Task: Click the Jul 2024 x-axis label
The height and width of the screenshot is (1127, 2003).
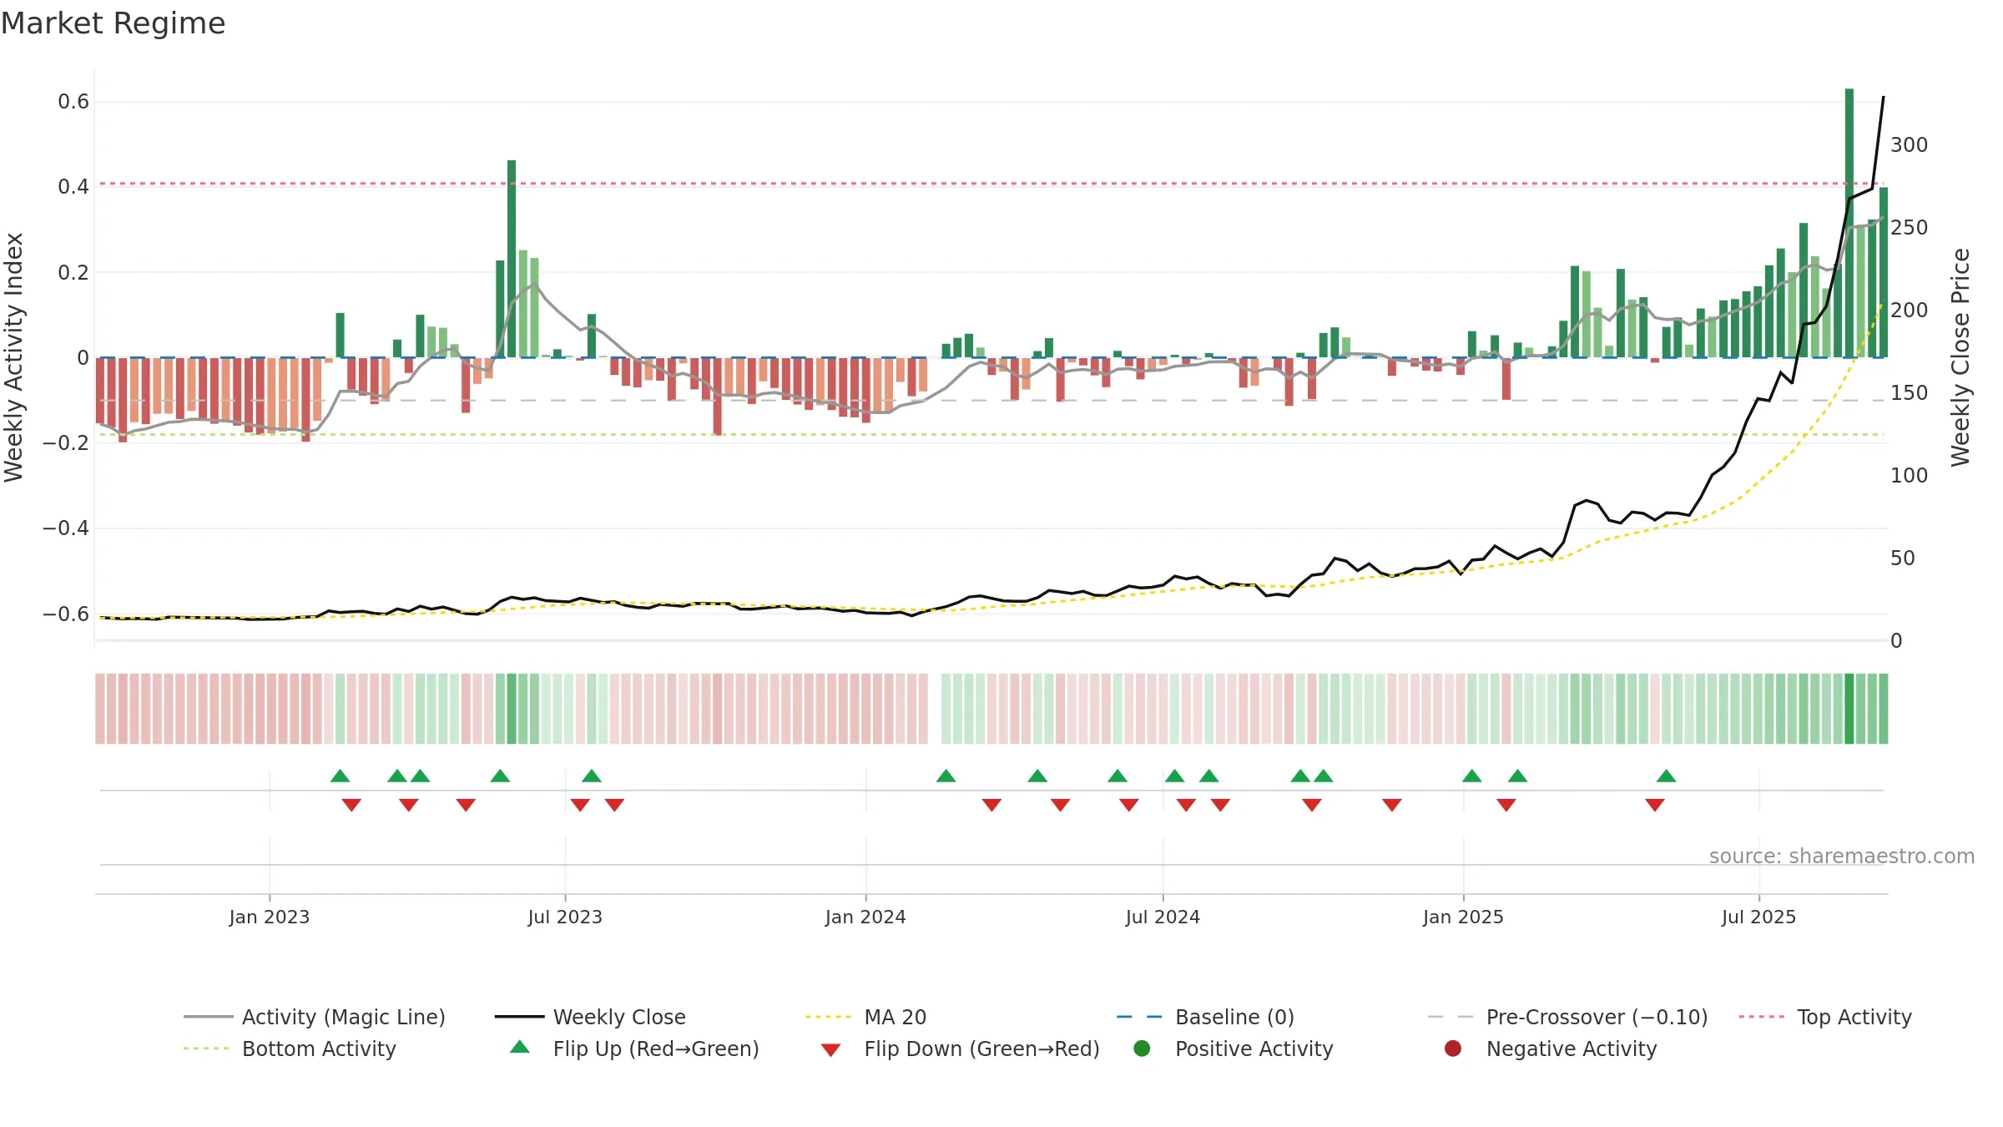Action: coord(1163,917)
